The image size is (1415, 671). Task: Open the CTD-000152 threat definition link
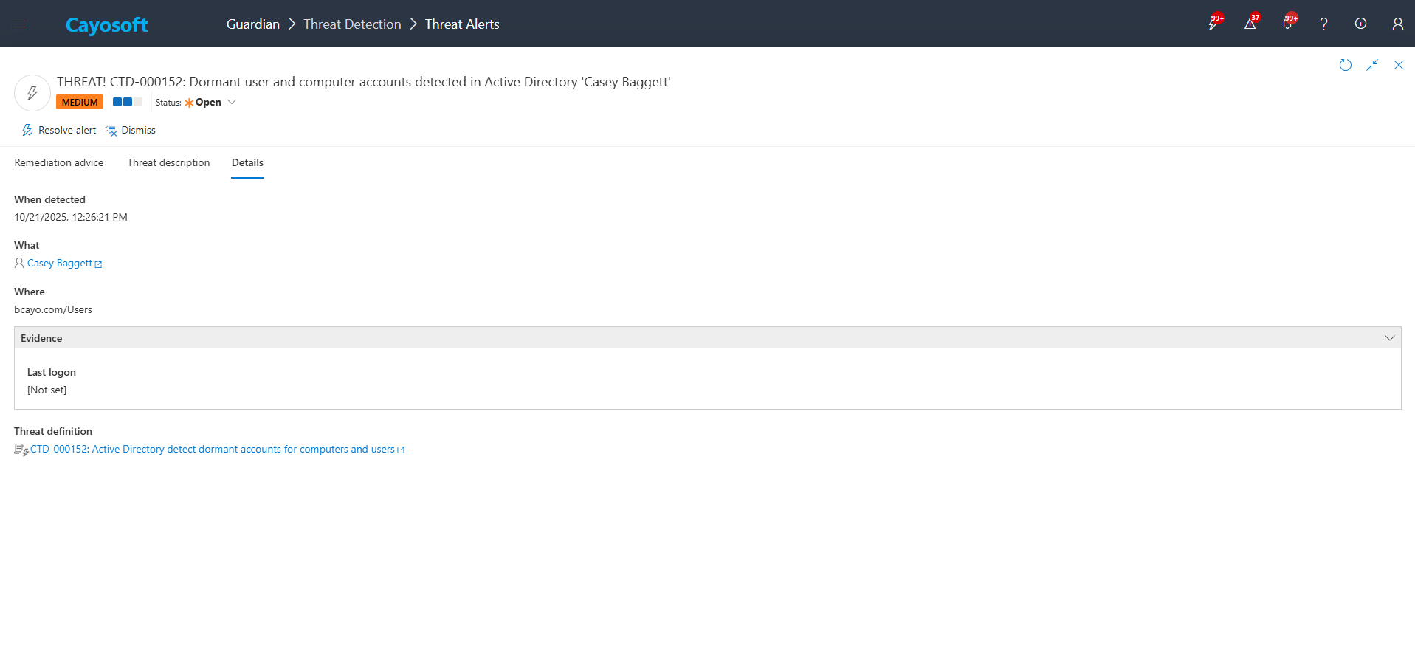point(214,449)
